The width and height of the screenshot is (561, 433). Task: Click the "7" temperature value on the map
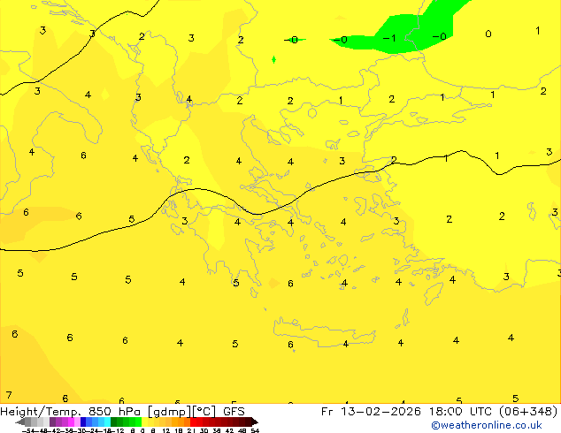pos(9,396)
